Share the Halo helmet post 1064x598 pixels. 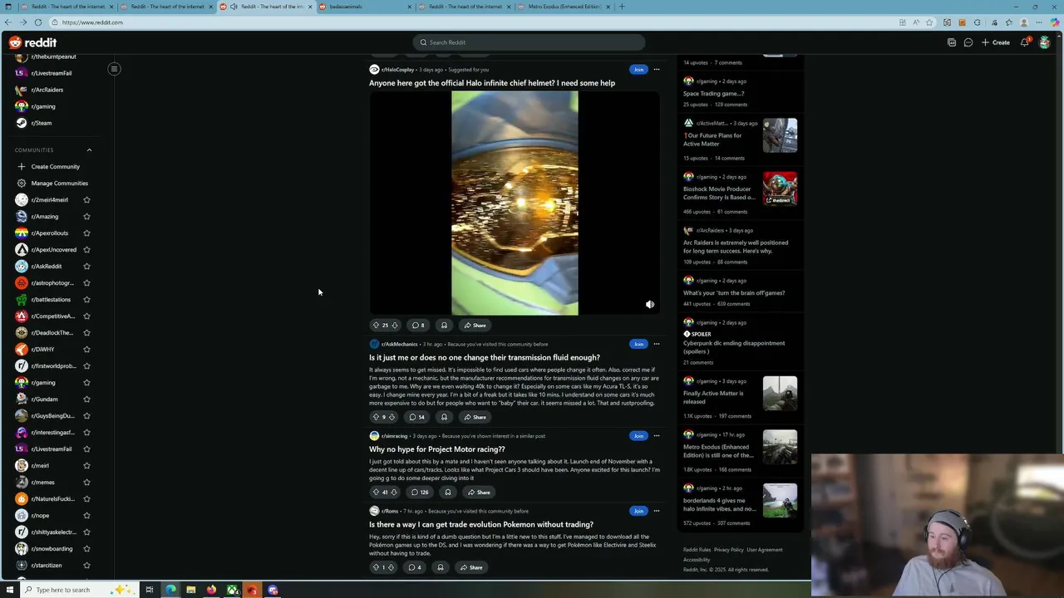[475, 326]
